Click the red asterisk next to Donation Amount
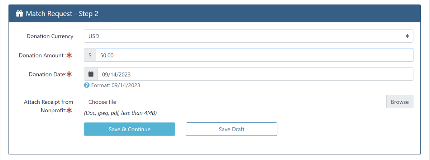This screenshot has width=430, height=160. click(69, 55)
